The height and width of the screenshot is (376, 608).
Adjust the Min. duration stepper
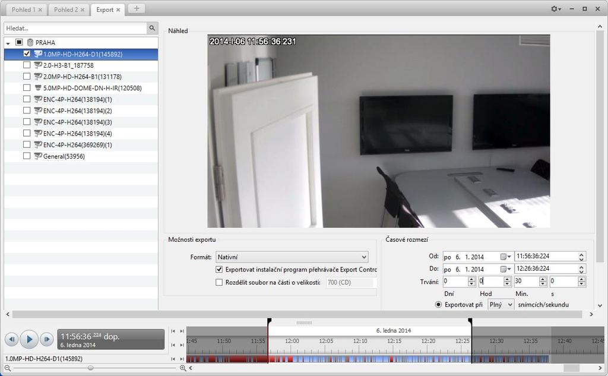coord(543,282)
